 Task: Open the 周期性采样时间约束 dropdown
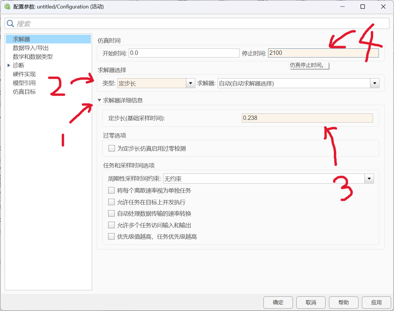click(369, 178)
